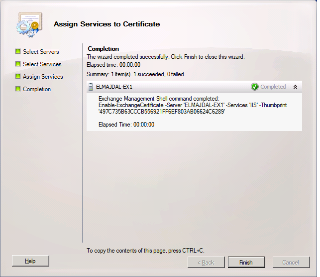Click the greyed-out Back button
The height and width of the screenshot is (277, 320).
pos(206,262)
